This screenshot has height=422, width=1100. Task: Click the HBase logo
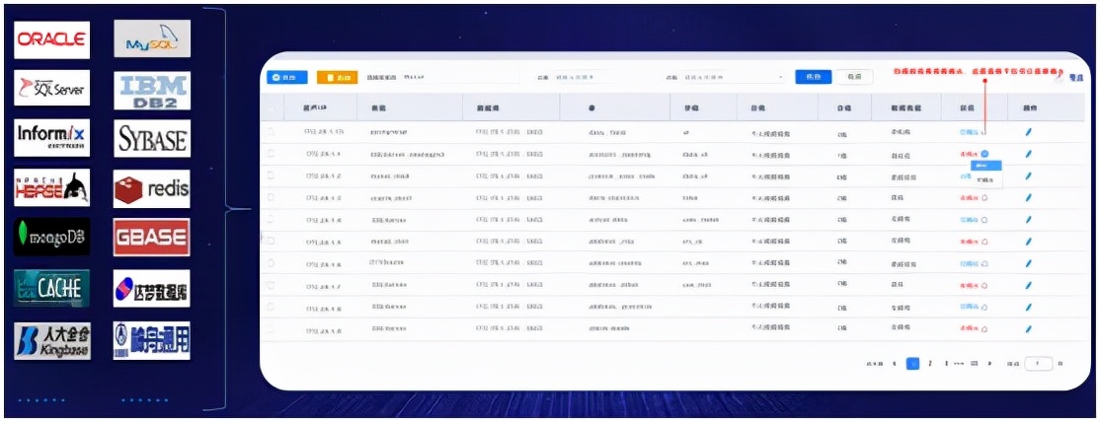[x=52, y=187]
